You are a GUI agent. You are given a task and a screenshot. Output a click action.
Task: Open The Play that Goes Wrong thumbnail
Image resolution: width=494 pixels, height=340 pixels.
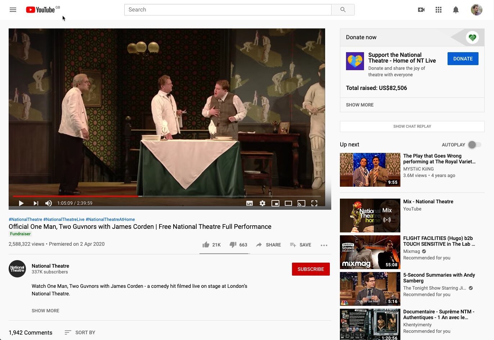click(x=370, y=170)
